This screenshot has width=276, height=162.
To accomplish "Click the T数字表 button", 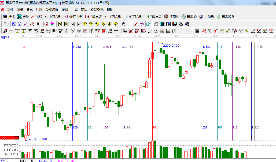I will coord(153,17).
